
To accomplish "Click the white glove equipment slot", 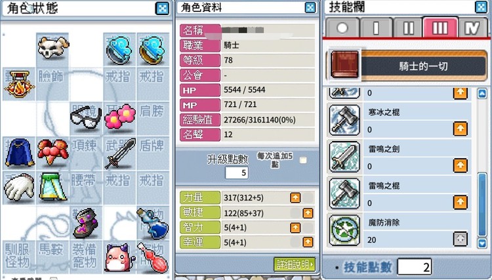I will pos(19,187).
